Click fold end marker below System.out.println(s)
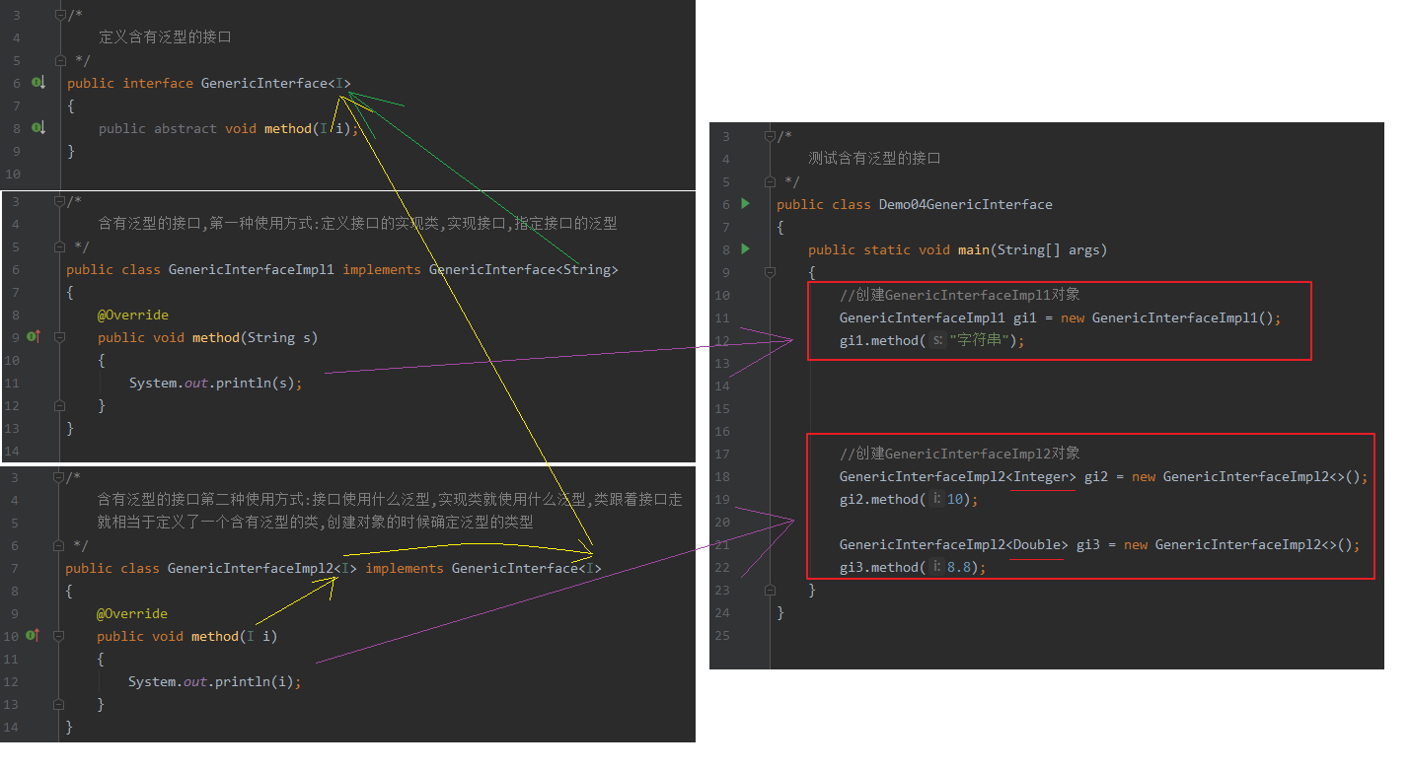Image resolution: width=1409 pixels, height=771 pixels. click(60, 405)
